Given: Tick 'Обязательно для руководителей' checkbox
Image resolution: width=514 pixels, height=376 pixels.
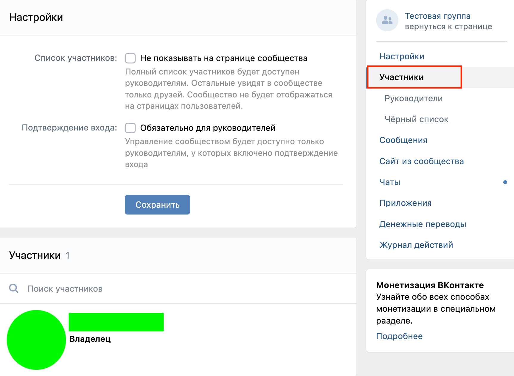Looking at the screenshot, I should pyautogui.click(x=130, y=128).
